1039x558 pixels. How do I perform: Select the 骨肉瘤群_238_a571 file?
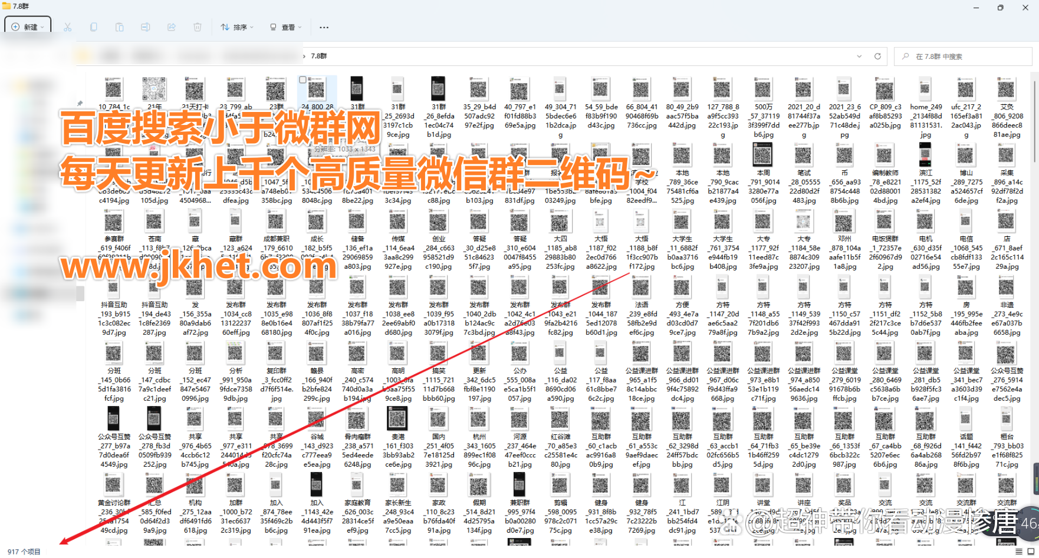[x=357, y=437]
